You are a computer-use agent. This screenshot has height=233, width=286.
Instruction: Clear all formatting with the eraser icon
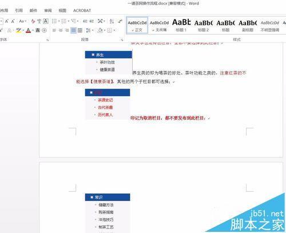33,21
